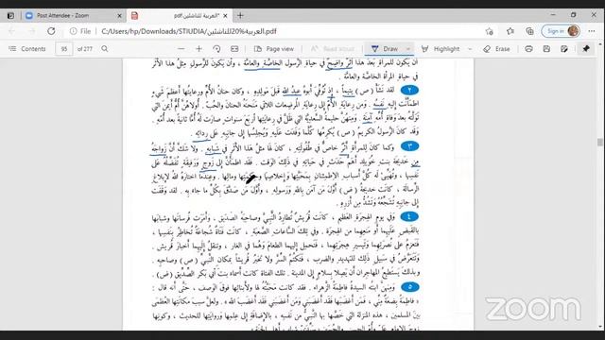The image size is (605, 340).
Task: Edit the page number field showing 95
Action: pyautogui.click(x=64, y=49)
